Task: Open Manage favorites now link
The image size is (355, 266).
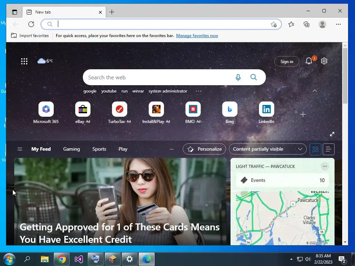Action: (x=197, y=36)
